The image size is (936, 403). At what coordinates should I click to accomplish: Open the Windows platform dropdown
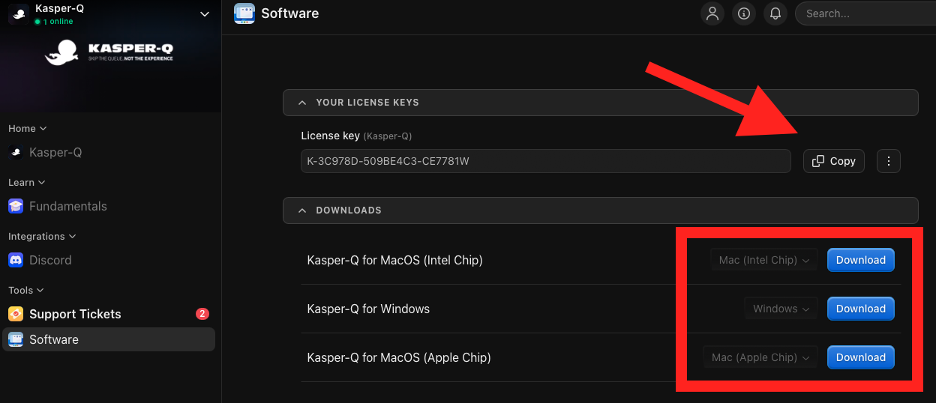point(781,309)
